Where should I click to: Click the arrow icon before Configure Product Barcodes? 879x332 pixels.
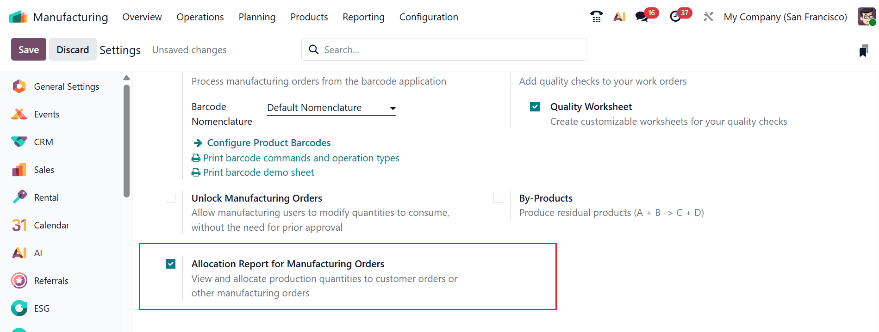click(198, 143)
